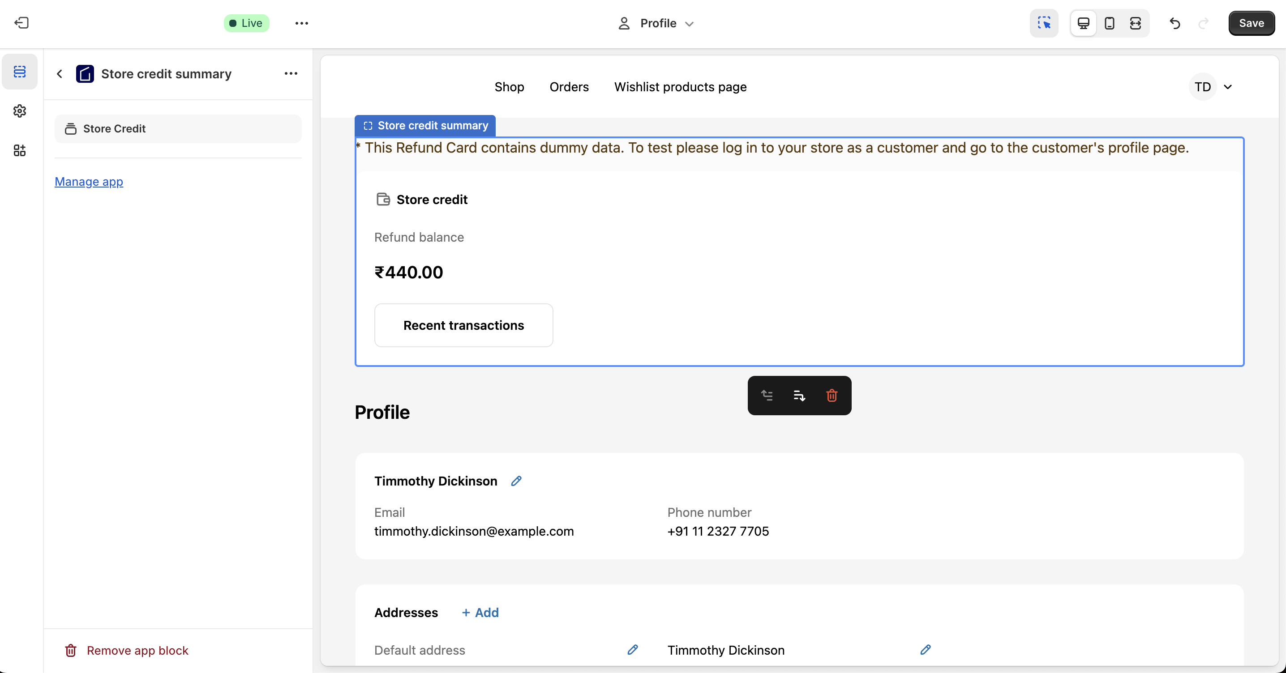
Task: Open the Sections sidebar icon
Action: pyautogui.click(x=19, y=71)
